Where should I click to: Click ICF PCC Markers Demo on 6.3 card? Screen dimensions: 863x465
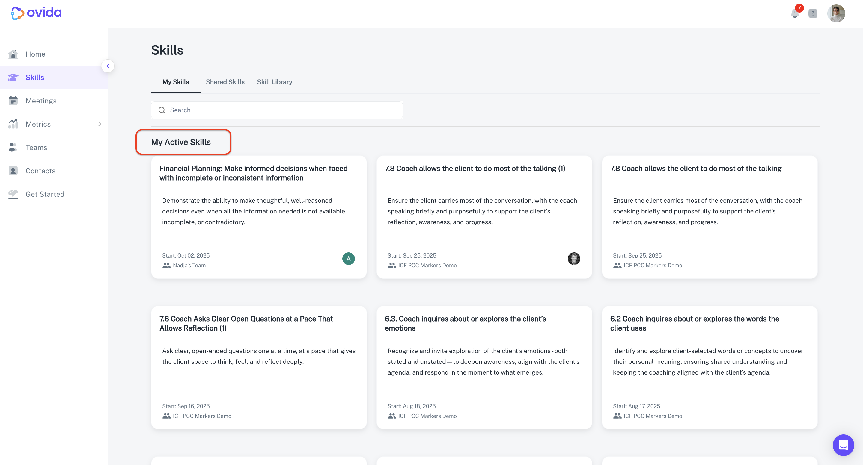pos(427,416)
